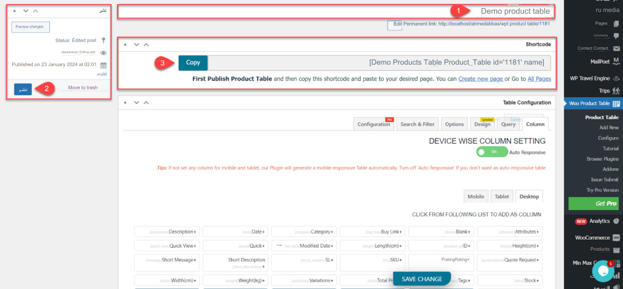This screenshot has height=289, width=623.
Task: Add the Quote Request column
Action: pos(510,262)
